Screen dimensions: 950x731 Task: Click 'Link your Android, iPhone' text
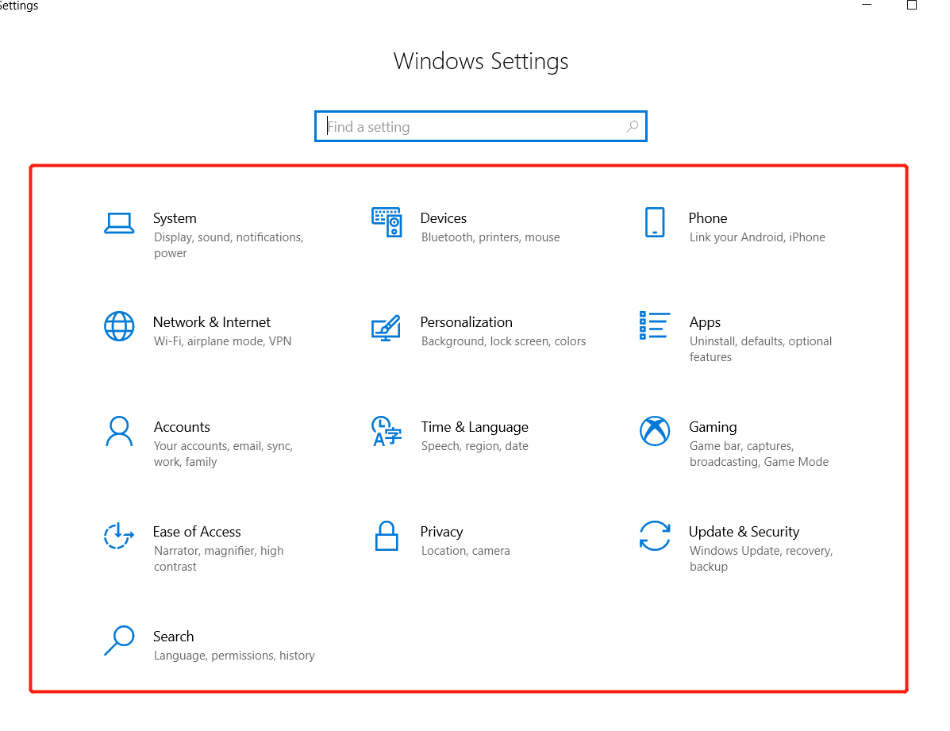coord(756,237)
